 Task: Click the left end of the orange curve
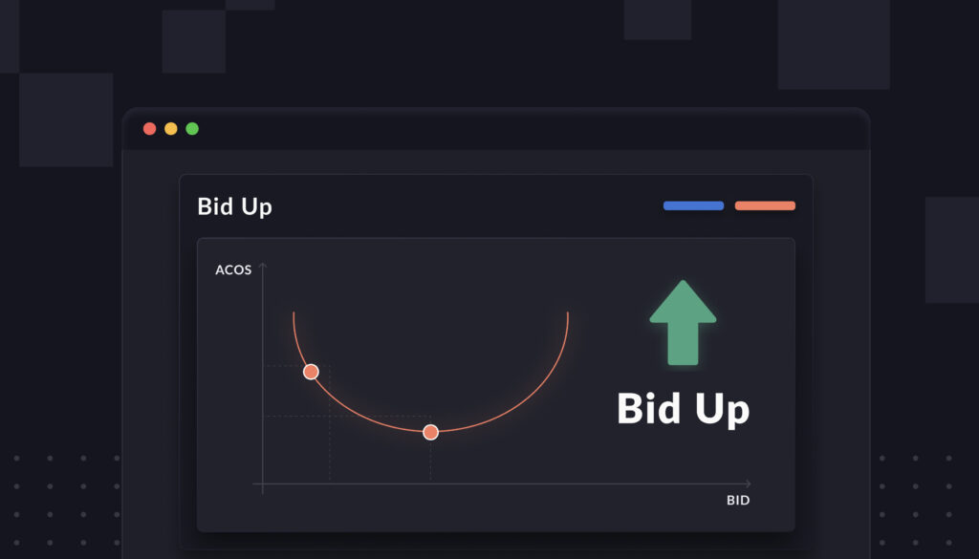(x=294, y=314)
